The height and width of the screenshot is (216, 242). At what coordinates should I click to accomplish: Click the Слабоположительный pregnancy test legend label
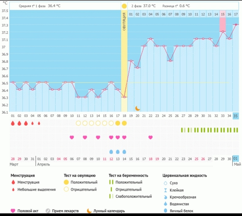(134, 197)
